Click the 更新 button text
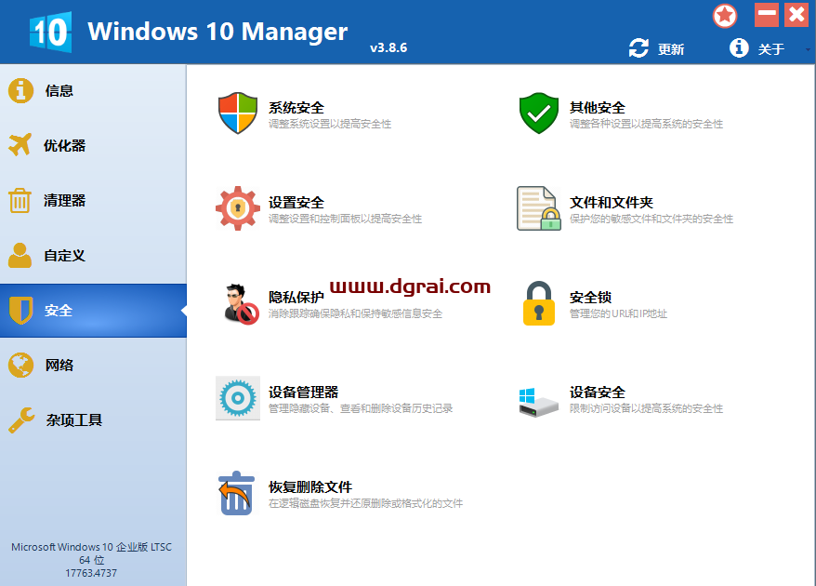816x586 pixels. 671,49
